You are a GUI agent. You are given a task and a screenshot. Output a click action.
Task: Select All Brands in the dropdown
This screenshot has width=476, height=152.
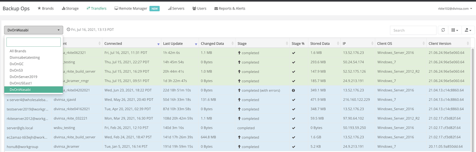pos(33,51)
